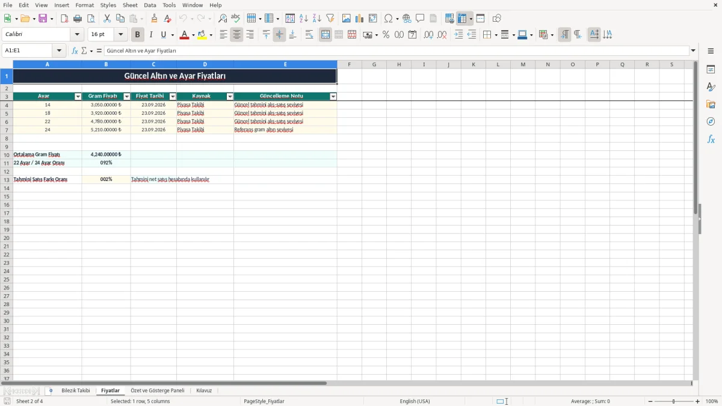
Task: Switch to Bilezik Takibi sheet tab
Action: (76, 391)
